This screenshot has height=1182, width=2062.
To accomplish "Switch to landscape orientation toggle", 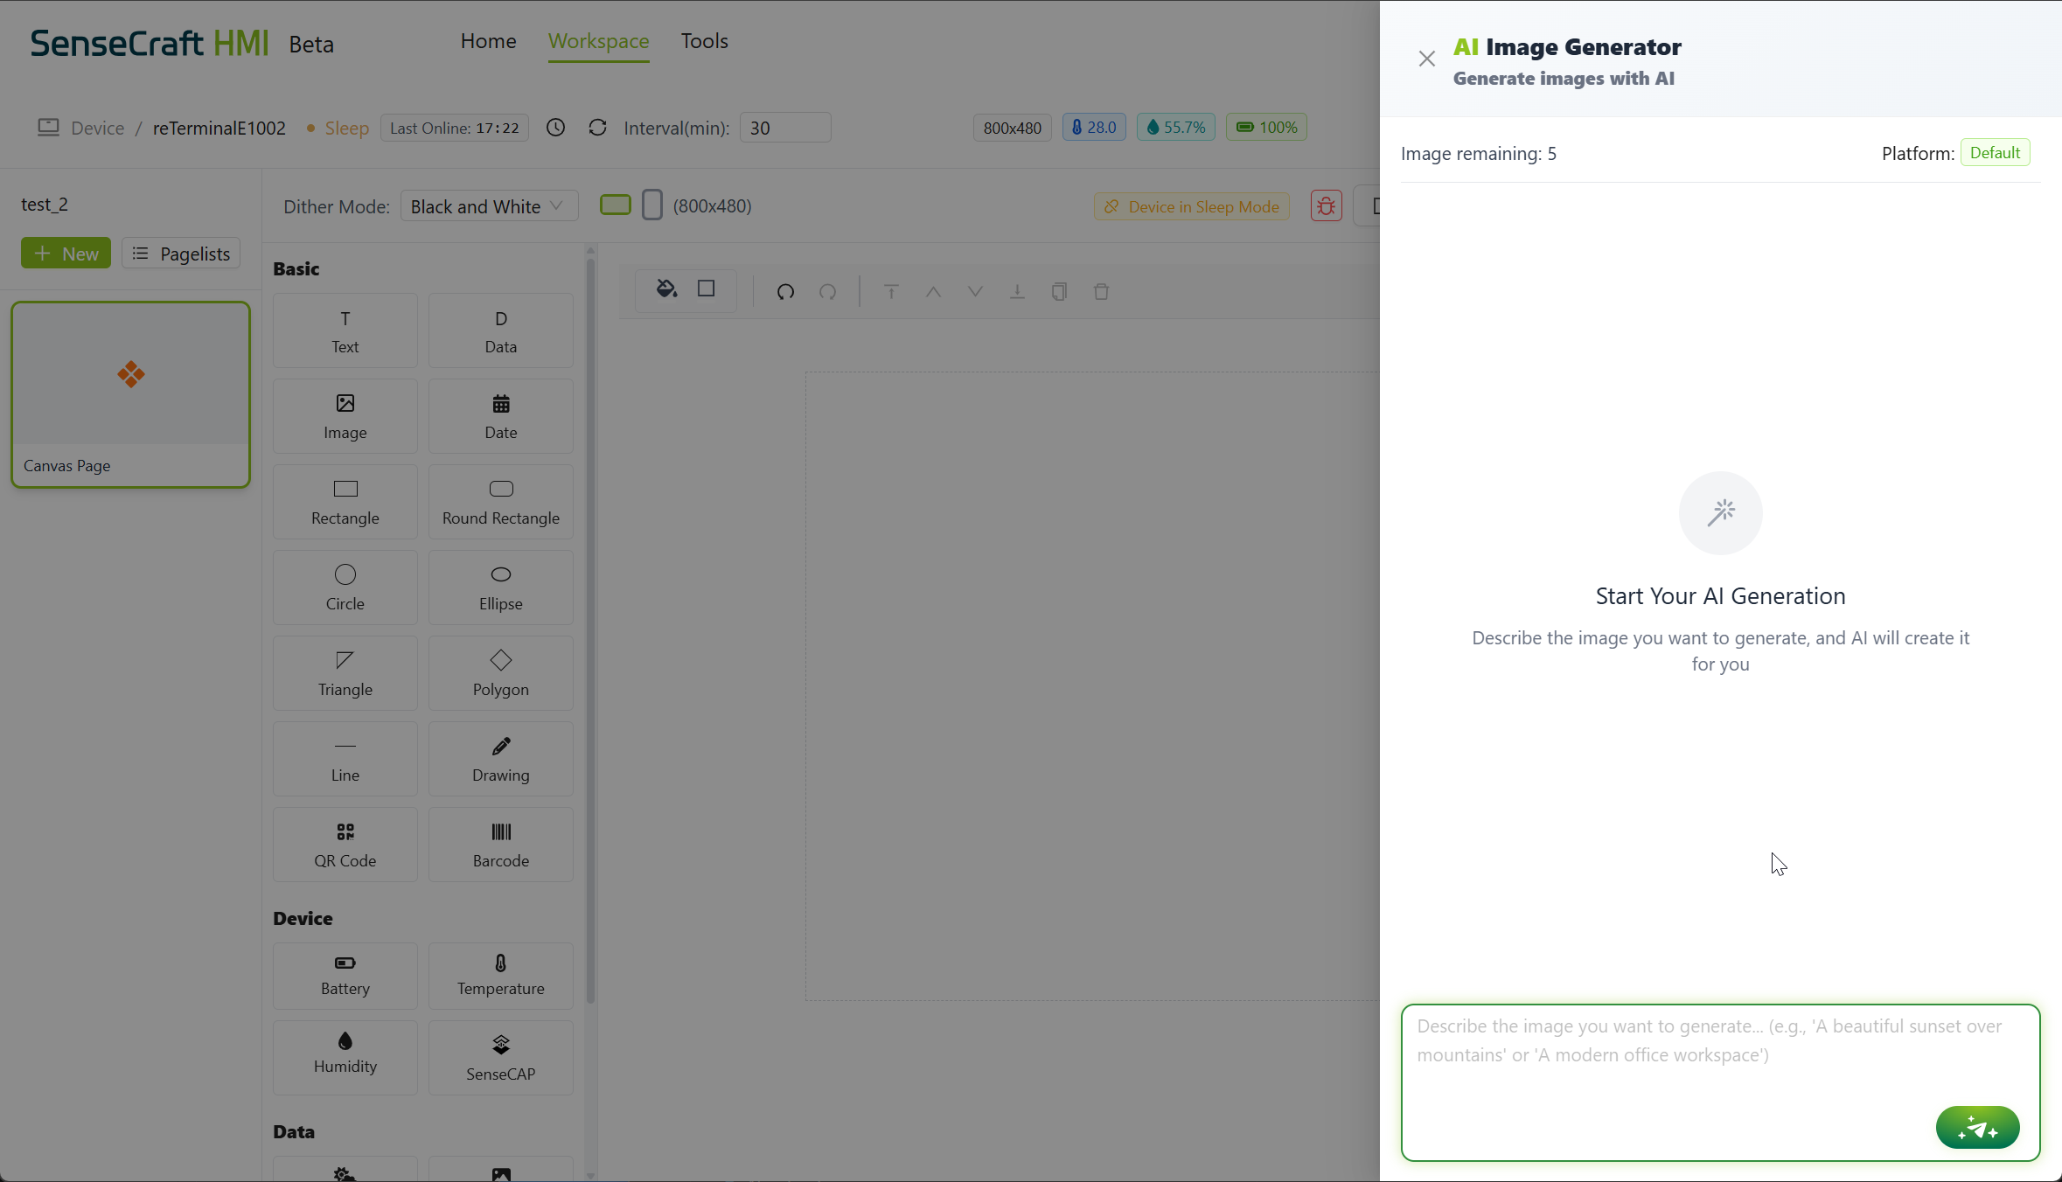I will pyautogui.click(x=615, y=205).
